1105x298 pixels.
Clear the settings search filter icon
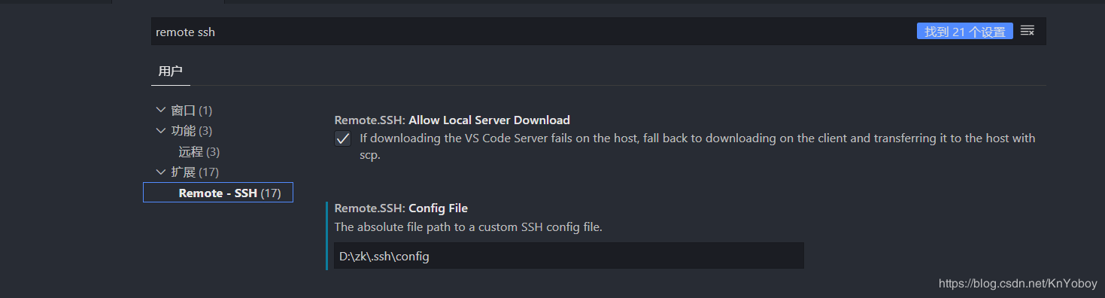[1028, 31]
